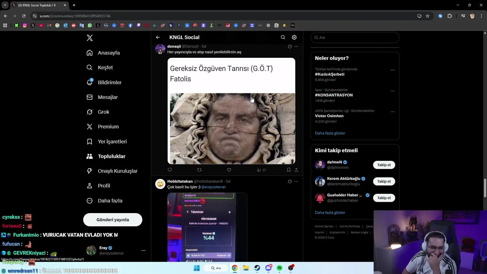Click Grok icon on Hobbitatakan's post
This screenshot has height=274, width=487.
pyautogui.click(x=290, y=182)
